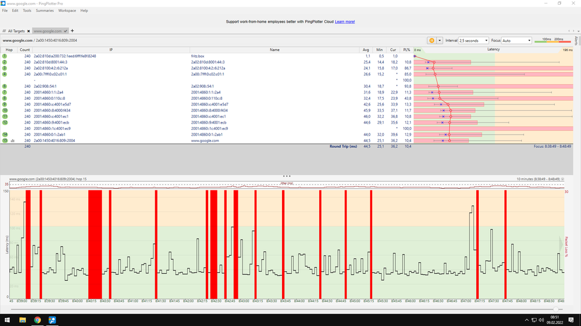Open the Alerts side panel tab
The width and height of the screenshot is (581, 326).
click(x=576, y=41)
